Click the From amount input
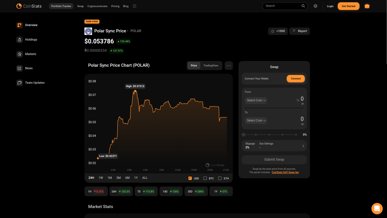 [x=302, y=99]
